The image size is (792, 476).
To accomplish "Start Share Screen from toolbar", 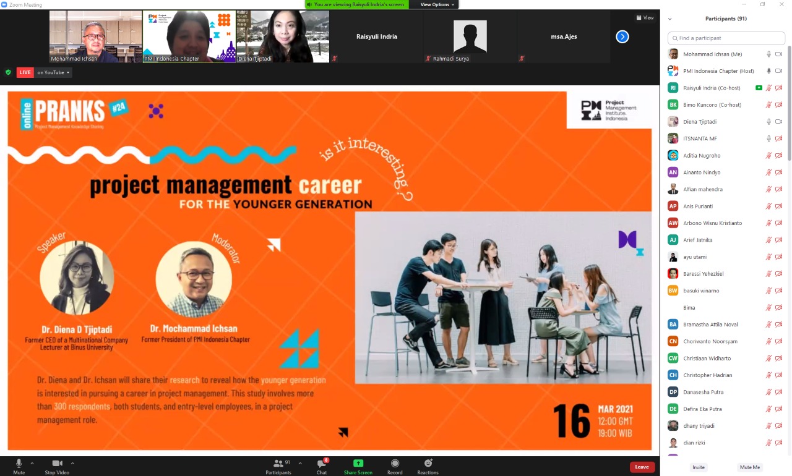I will (x=358, y=464).
